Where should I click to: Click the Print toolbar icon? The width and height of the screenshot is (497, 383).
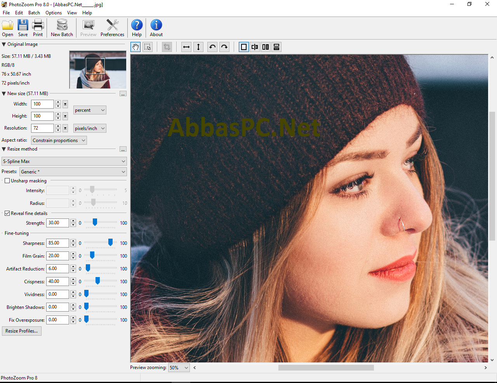tap(38, 28)
